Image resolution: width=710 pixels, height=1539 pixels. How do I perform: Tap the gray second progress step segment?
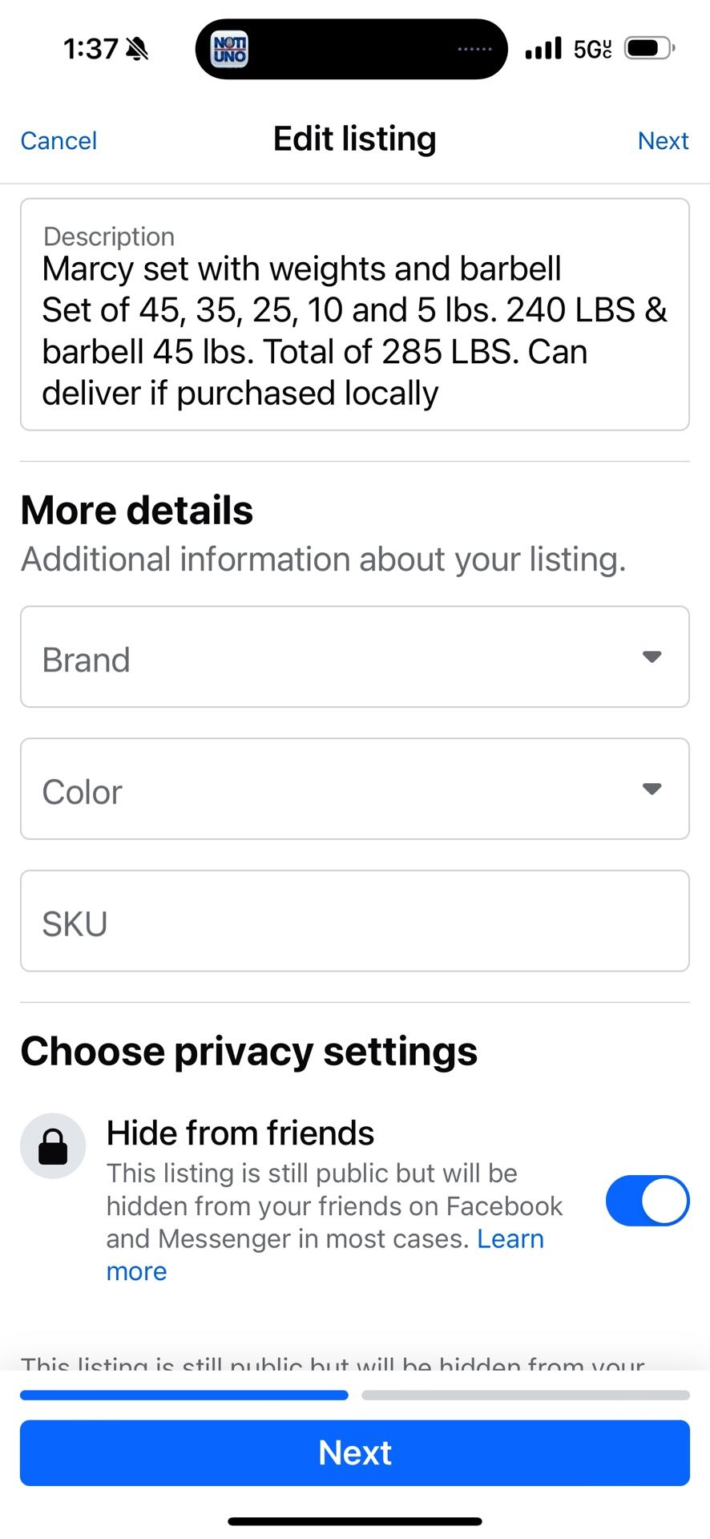pyautogui.click(x=526, y=1395)
